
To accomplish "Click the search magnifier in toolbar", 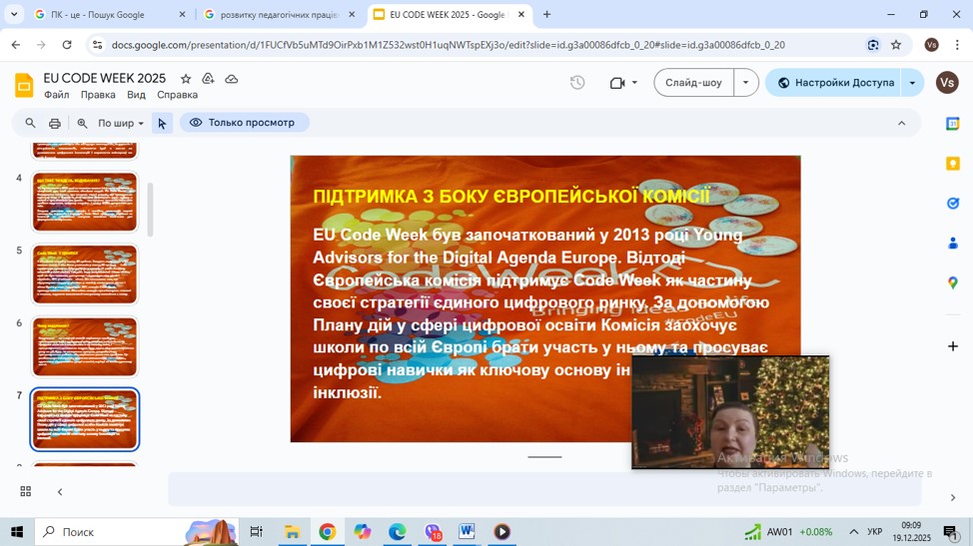I will point(30,123).
